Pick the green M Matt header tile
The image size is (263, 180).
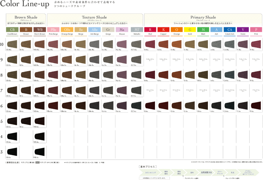[203, 30]
